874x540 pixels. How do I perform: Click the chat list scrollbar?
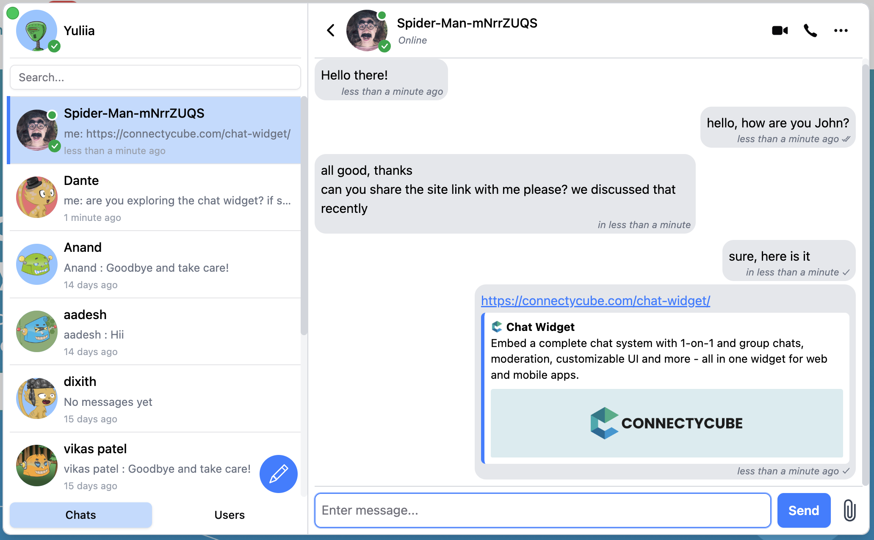[304, 216]
